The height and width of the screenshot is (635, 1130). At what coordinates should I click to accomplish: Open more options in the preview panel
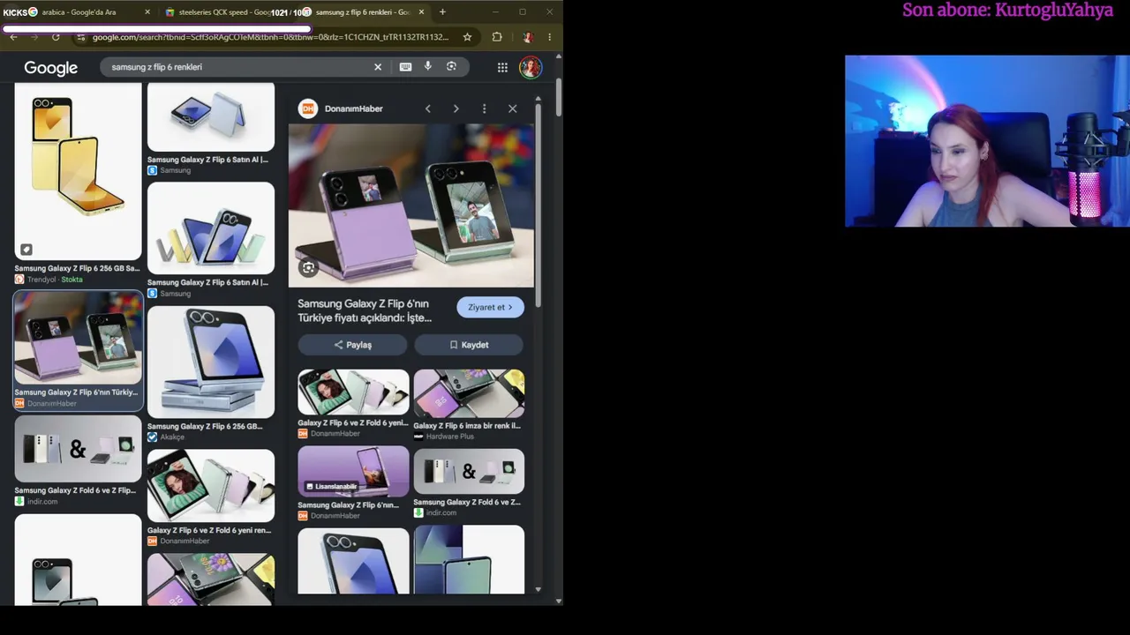(484, 108)
